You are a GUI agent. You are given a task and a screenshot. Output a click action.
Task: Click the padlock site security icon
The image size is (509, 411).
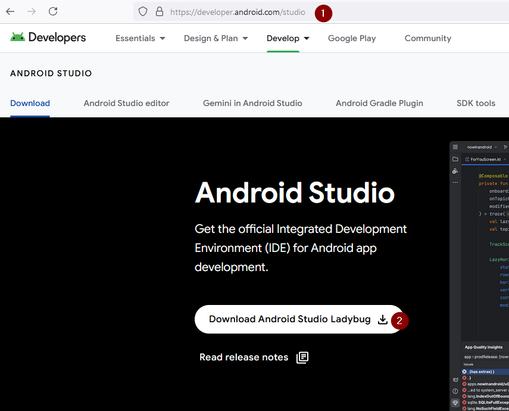click(x=160, y=12)
